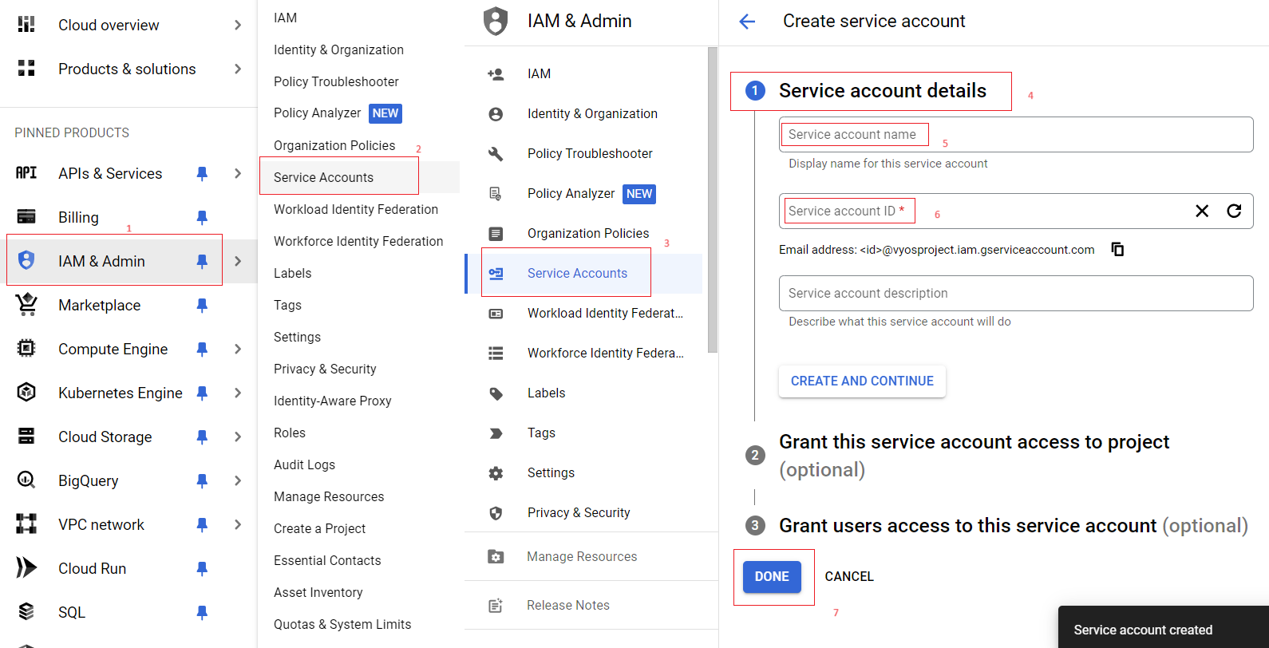Select Workload Identity Federation in the flyout menu
Image resolution: width=1269 pixels, height=648 pixels.
click(356, 209)
